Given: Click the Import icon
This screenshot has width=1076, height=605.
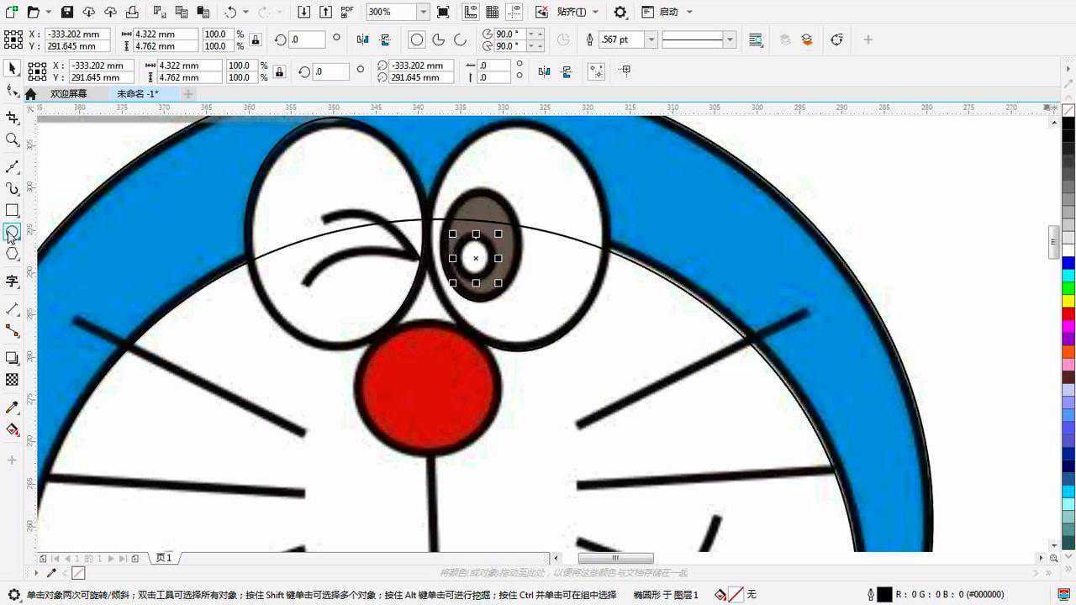Looking at the screenshot, I should (303, 12).
